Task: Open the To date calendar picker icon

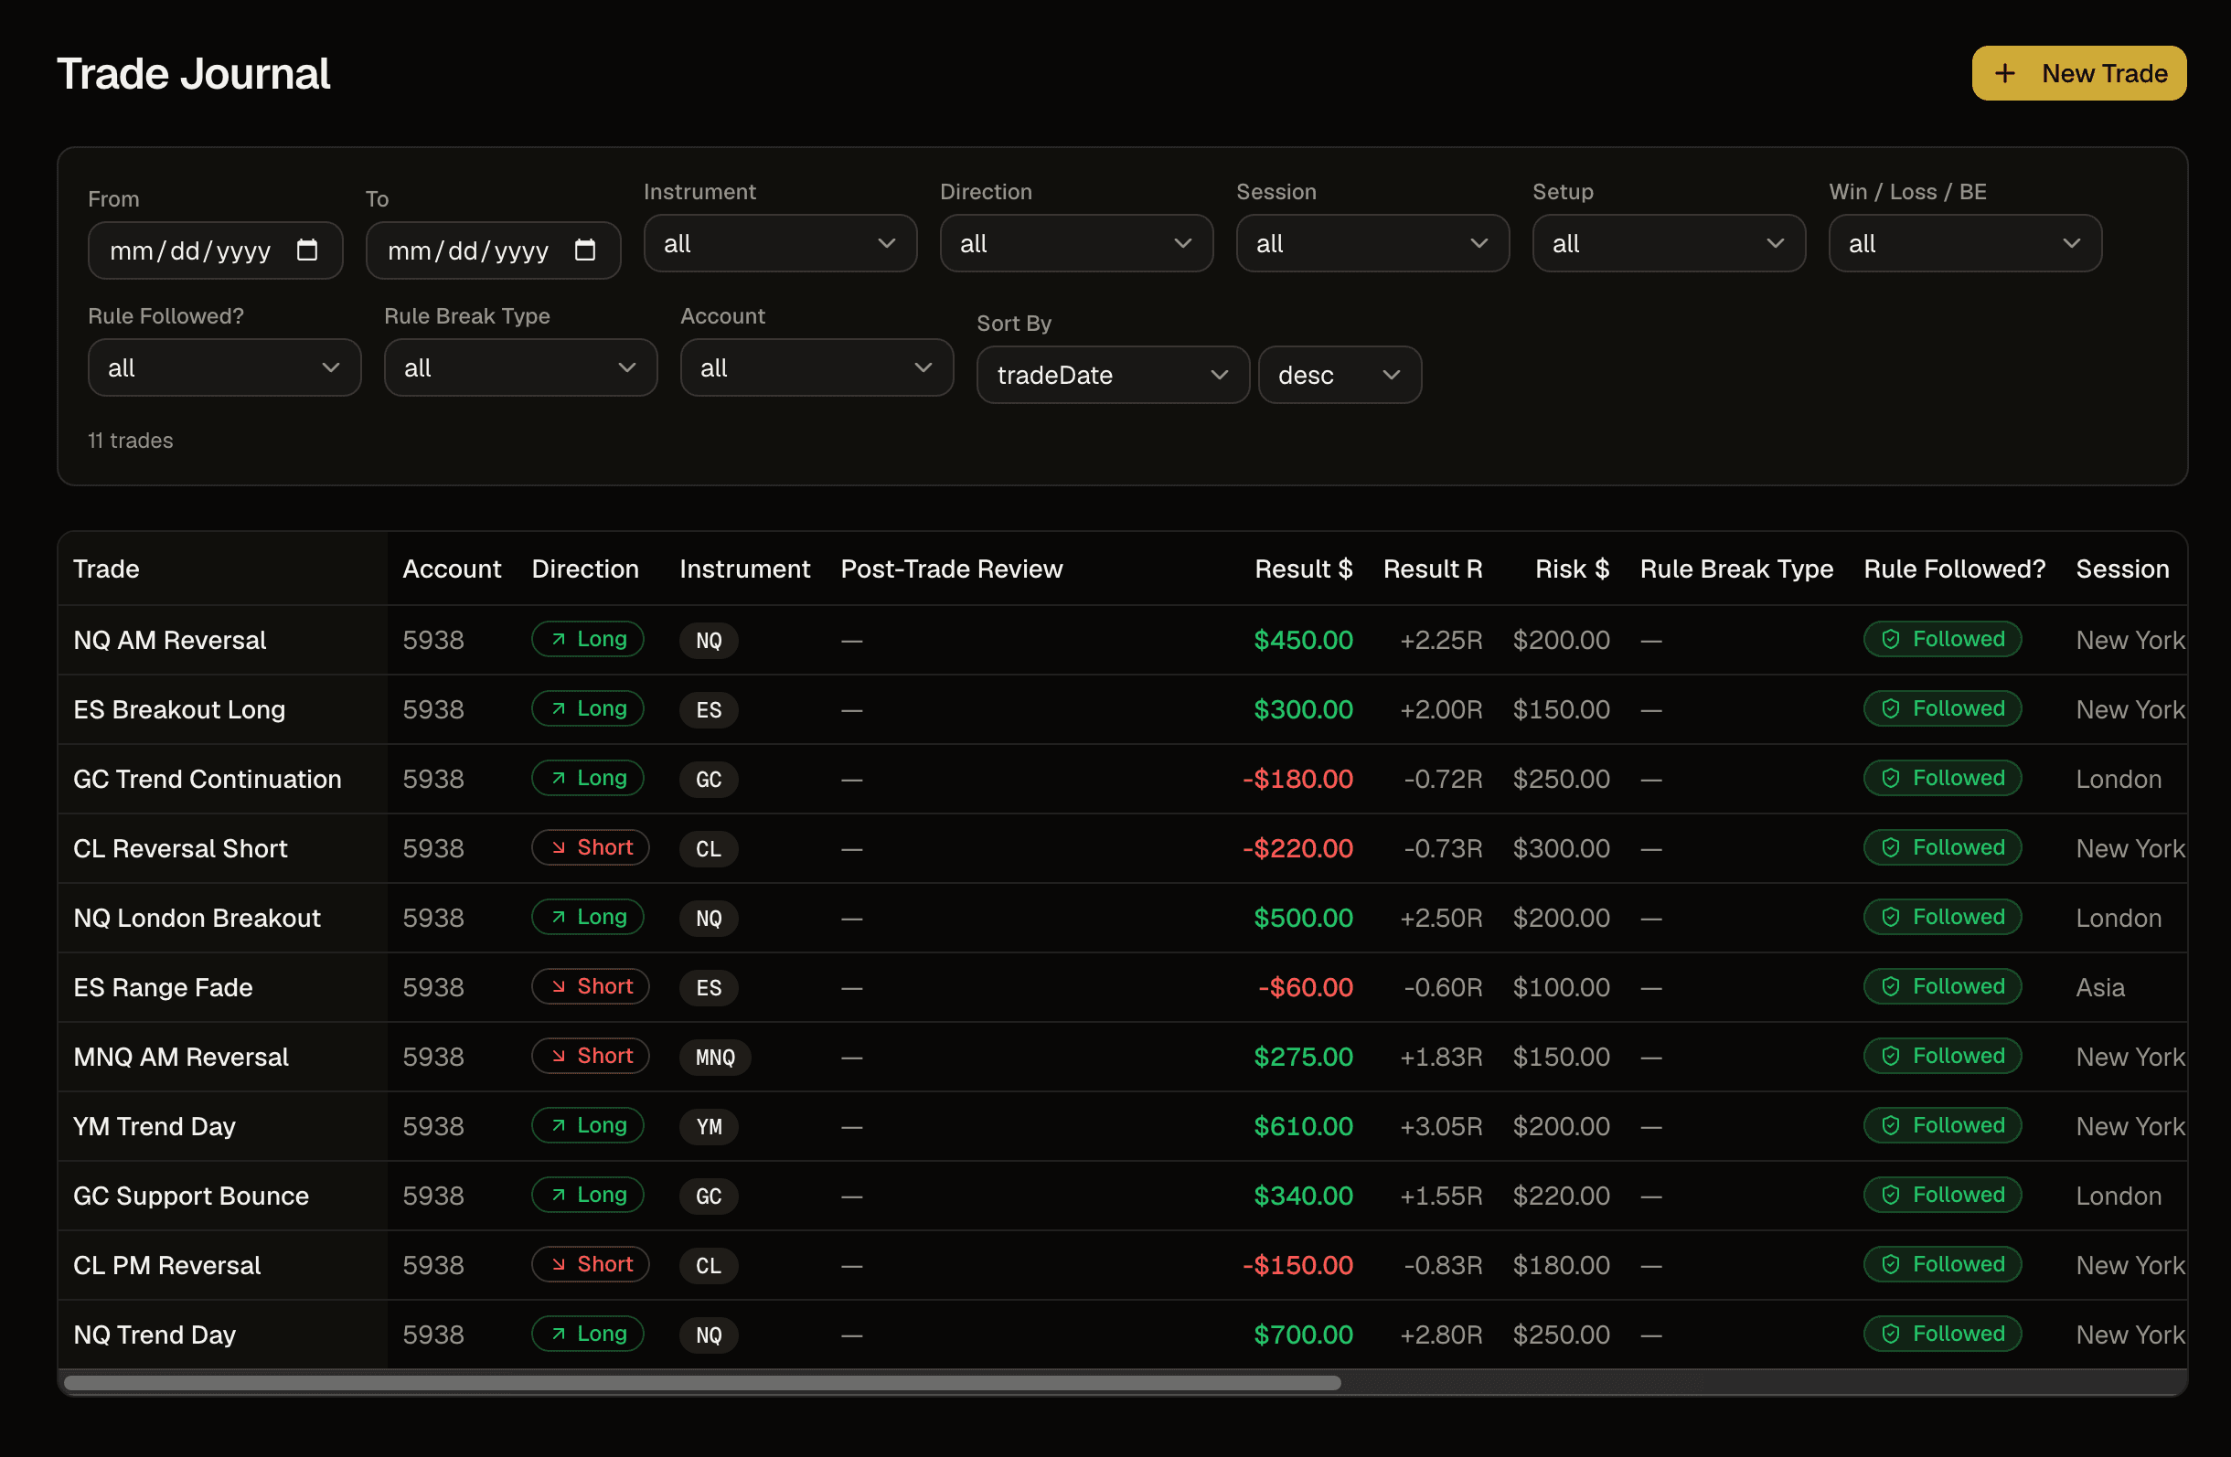Action: click(585, 250)
